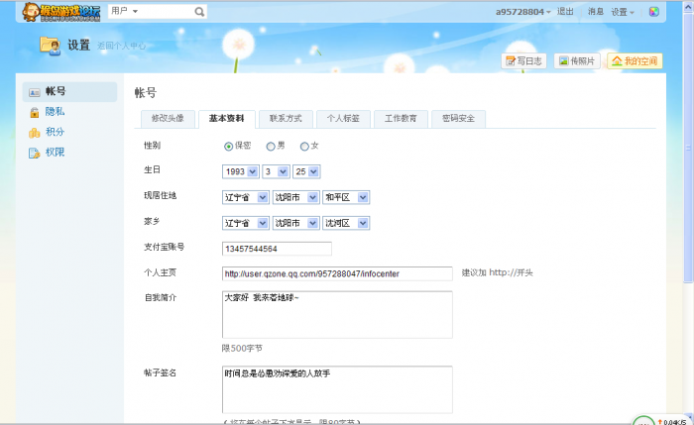The width and height of the screenshot is (694, 425).
Task: Open 权限 in the sidebar
Action: pyautogui.click(x=55, y=153)
